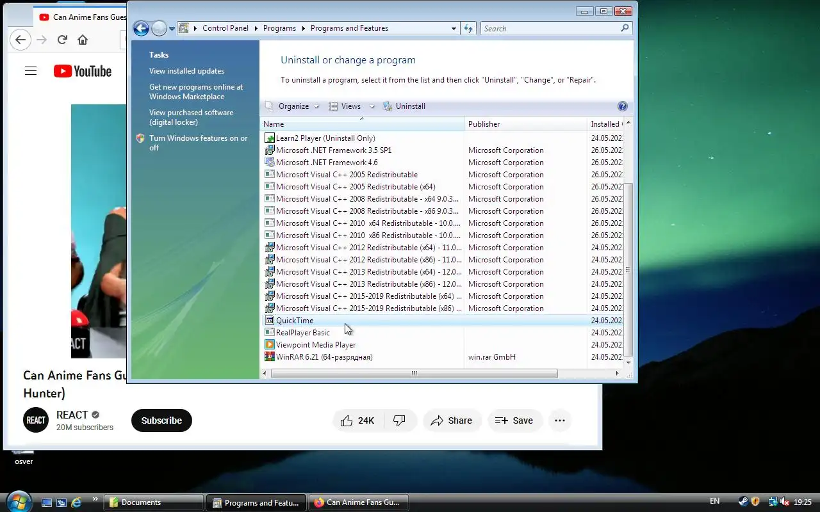Save the video to a playlist

click(514, 420)
